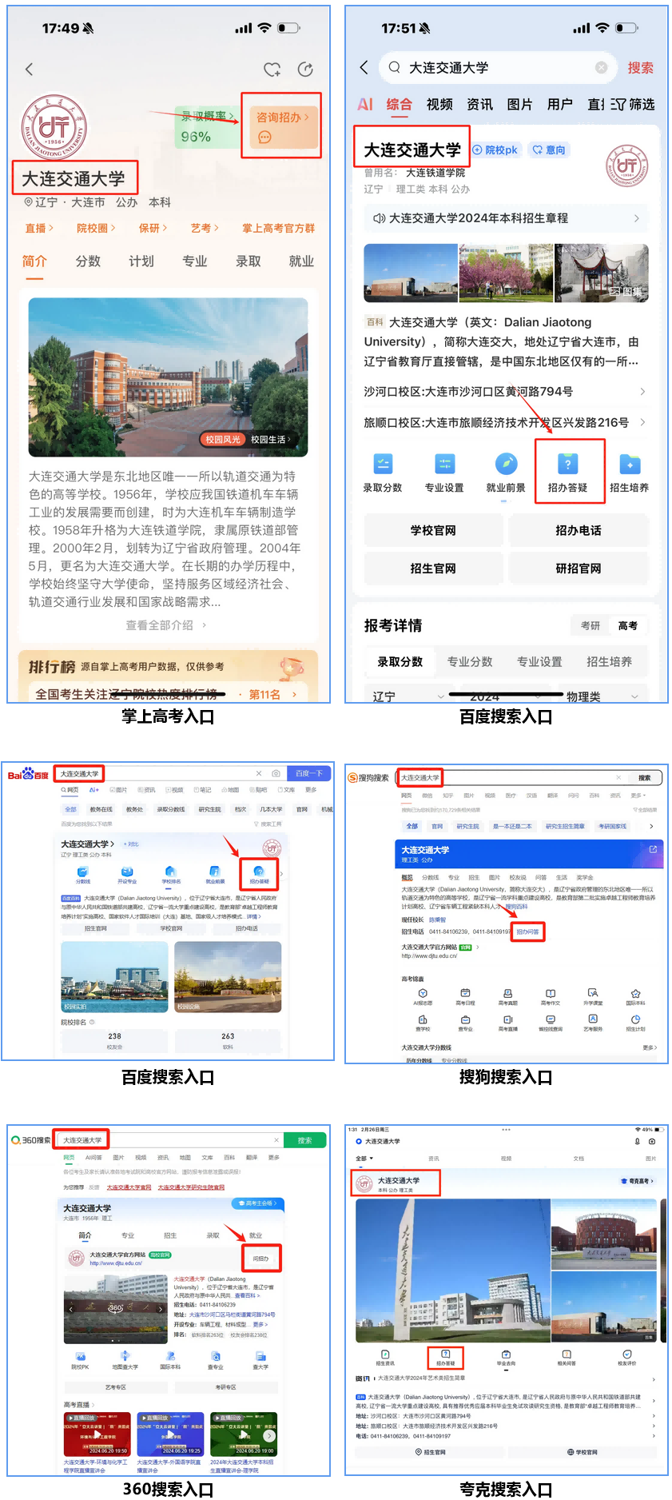Select the 视频 tab in mobile Baidu
The width and height of the screenshot is (672, 1500).
(x=439, y=104)
